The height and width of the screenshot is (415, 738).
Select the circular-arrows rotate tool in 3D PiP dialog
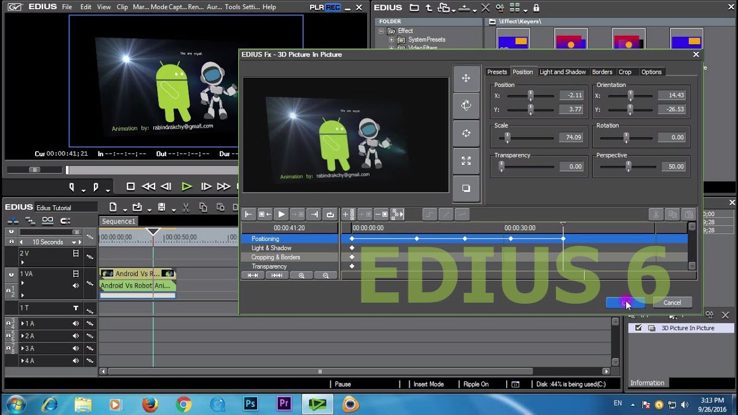466,133
